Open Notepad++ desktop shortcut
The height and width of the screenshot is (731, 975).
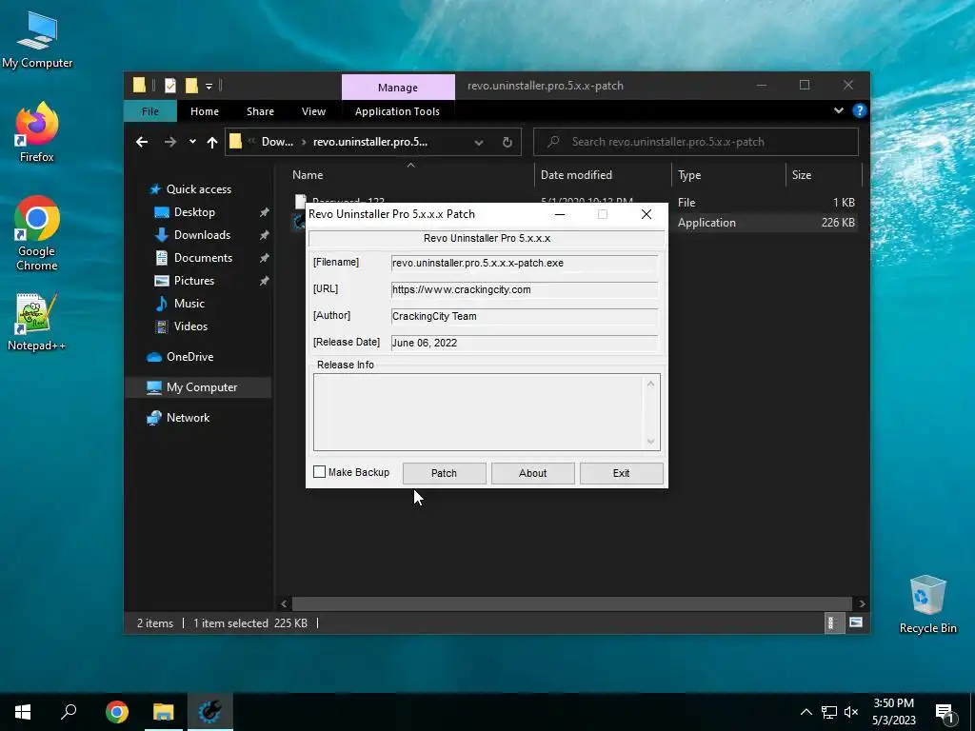[37, 322]
